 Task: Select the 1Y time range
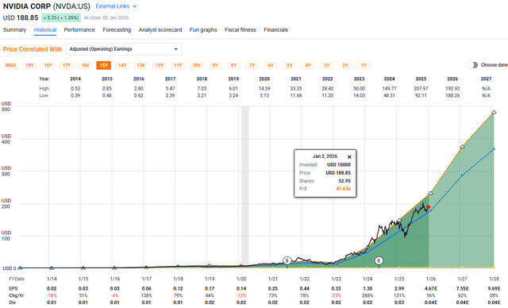(x=364, y=65)
